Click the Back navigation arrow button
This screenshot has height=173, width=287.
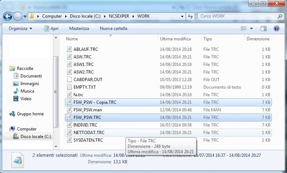click(x=8, y=16)
